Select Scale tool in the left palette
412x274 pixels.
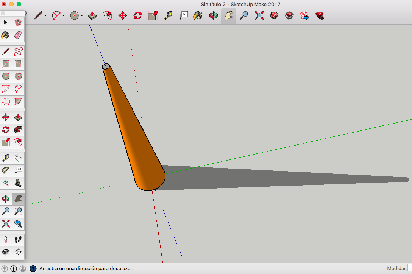(6, 142)
